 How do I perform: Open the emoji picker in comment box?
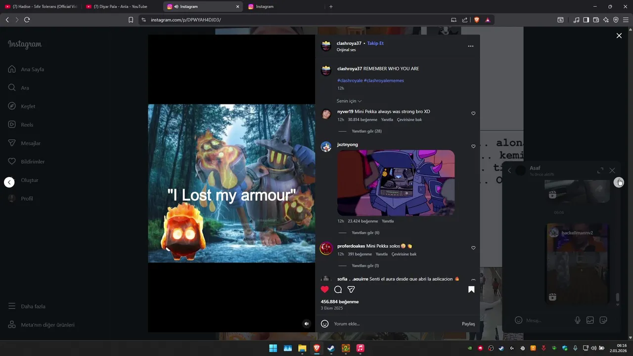click(x=325, y=324)
